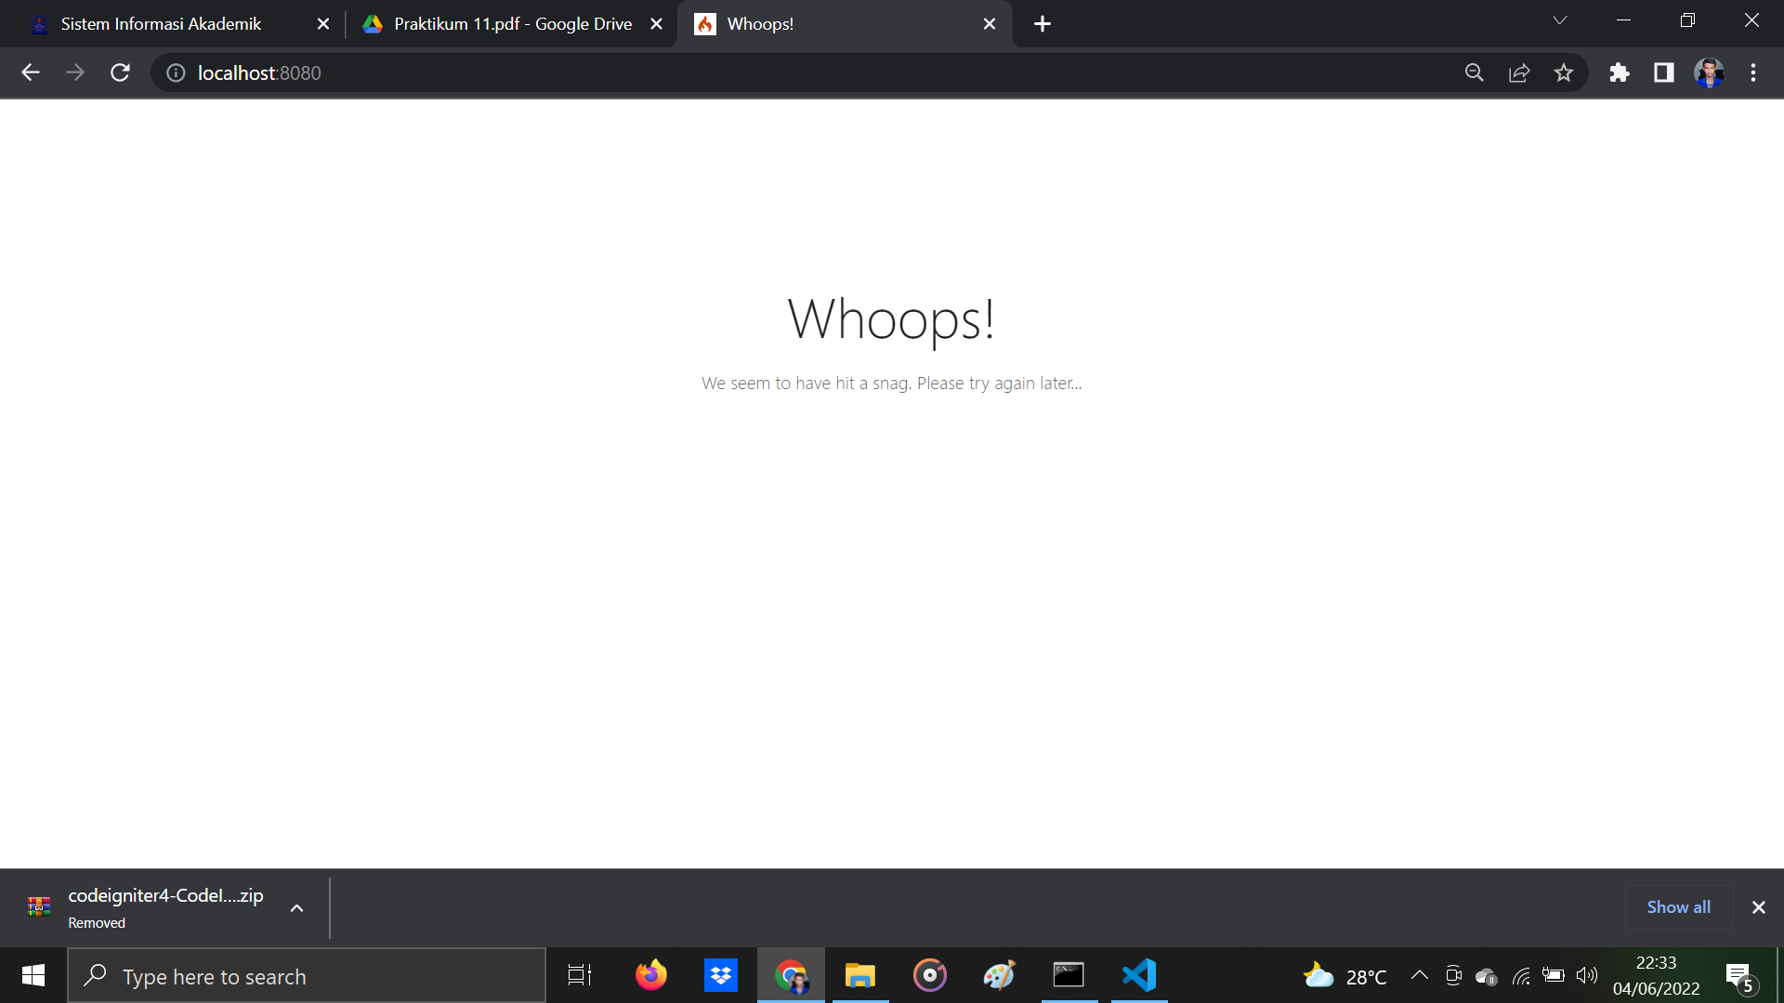Click the browser reload icon
The height and width of the screenshot is (1003, 1784).
pos(120,72)
